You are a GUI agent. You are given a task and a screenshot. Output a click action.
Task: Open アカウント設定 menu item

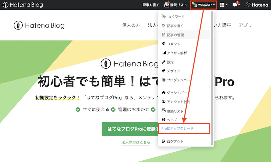(184, 102)
